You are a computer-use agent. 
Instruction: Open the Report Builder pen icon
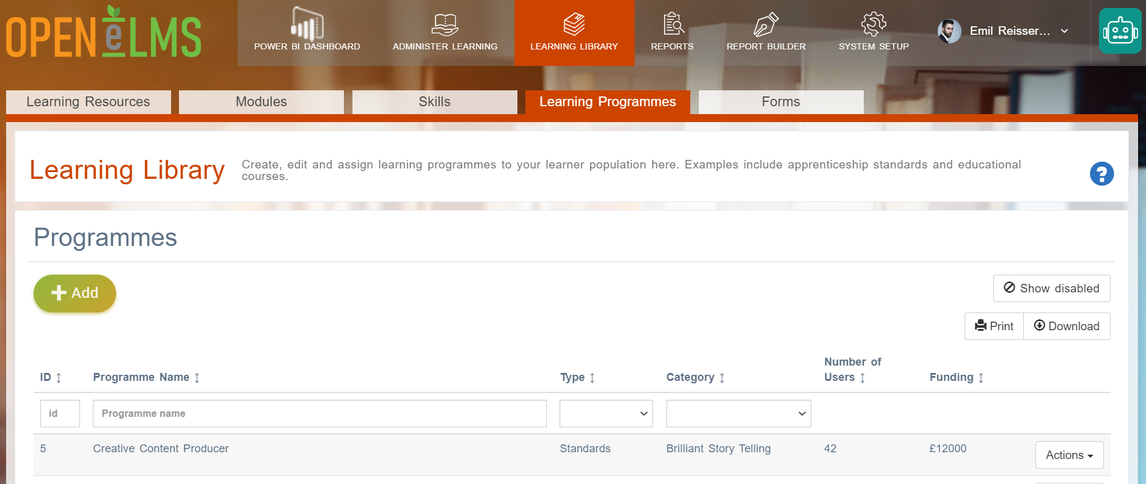(766, 24)
